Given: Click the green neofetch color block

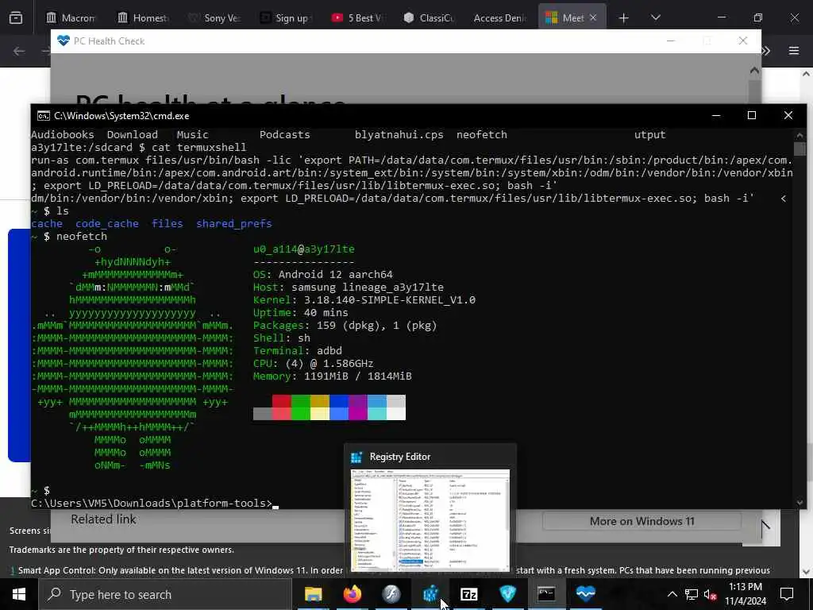Looking at the screenshot, I should [301, 401].
